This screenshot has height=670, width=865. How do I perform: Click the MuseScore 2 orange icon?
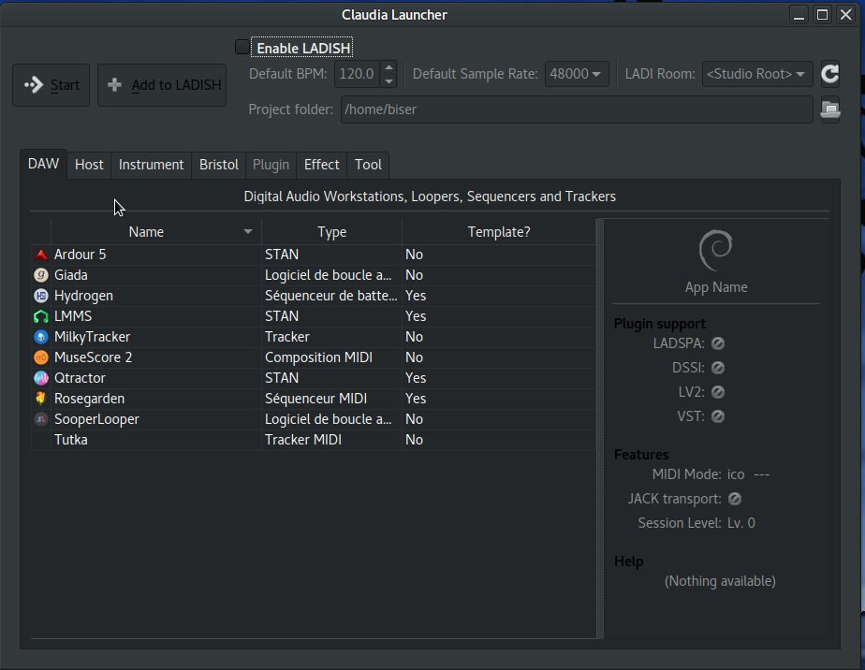coord(41,357)
